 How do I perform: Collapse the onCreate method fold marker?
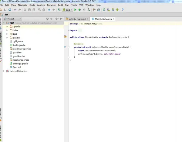click(x=69, y=47)
